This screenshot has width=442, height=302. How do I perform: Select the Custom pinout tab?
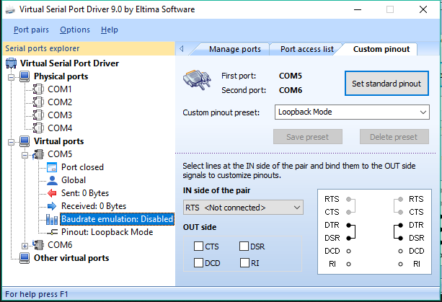(381, 49)
